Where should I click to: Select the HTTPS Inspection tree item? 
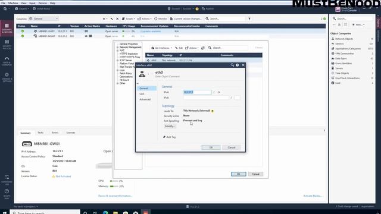129,53
